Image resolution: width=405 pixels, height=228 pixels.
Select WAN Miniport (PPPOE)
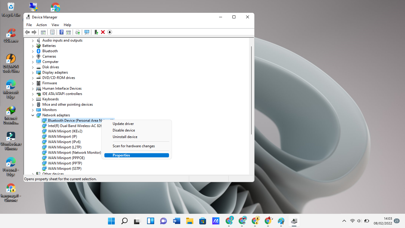66,158
